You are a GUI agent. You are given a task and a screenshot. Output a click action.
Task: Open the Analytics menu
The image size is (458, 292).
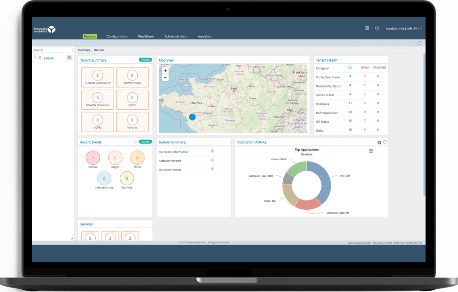[x=204, y=37]
